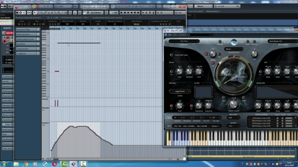The height and width of the screenshot is (167, 298).
Task: Click the round robin reset button
Action: (171, 55)
